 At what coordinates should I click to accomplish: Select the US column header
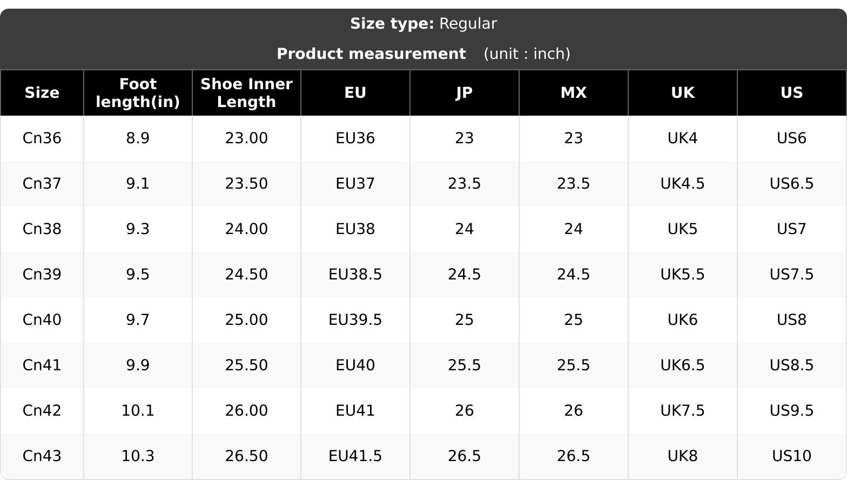792,93
